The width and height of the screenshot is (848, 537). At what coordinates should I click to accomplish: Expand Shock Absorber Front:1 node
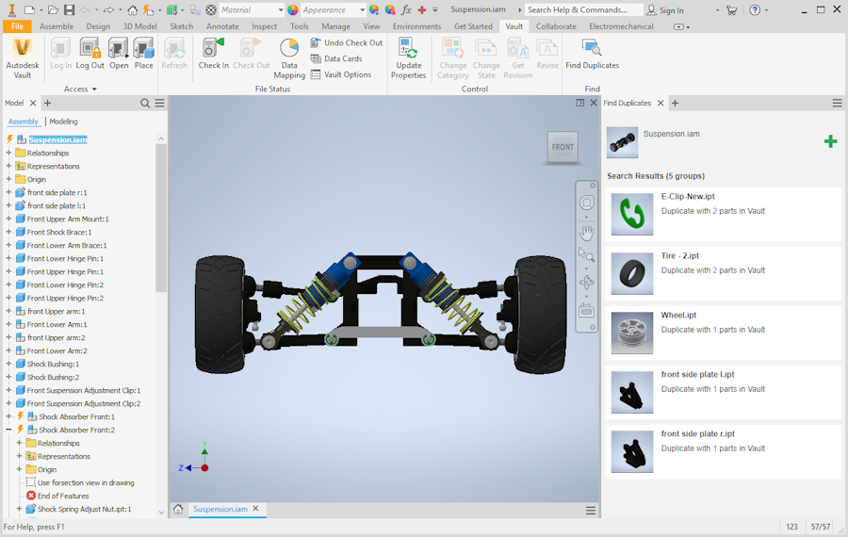pyautogui.click(x=8, y=416)
